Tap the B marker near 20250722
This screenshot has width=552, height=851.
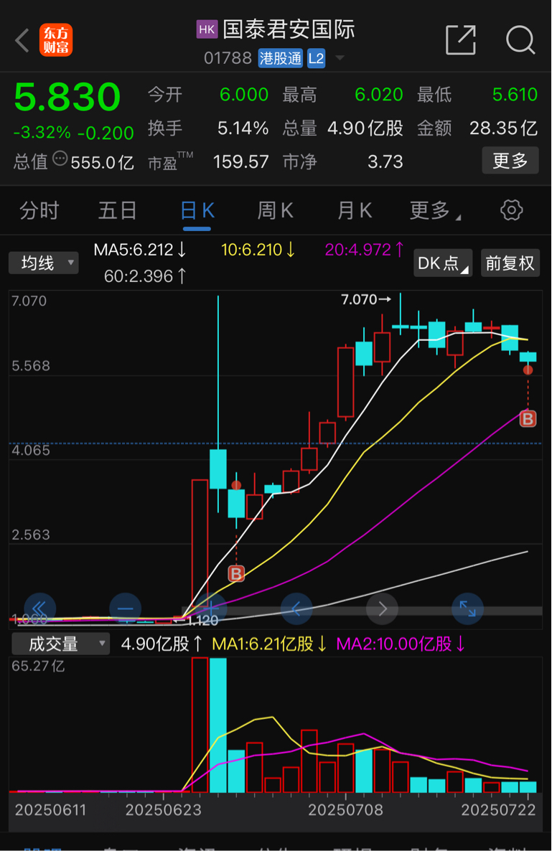tap(528, 418)
